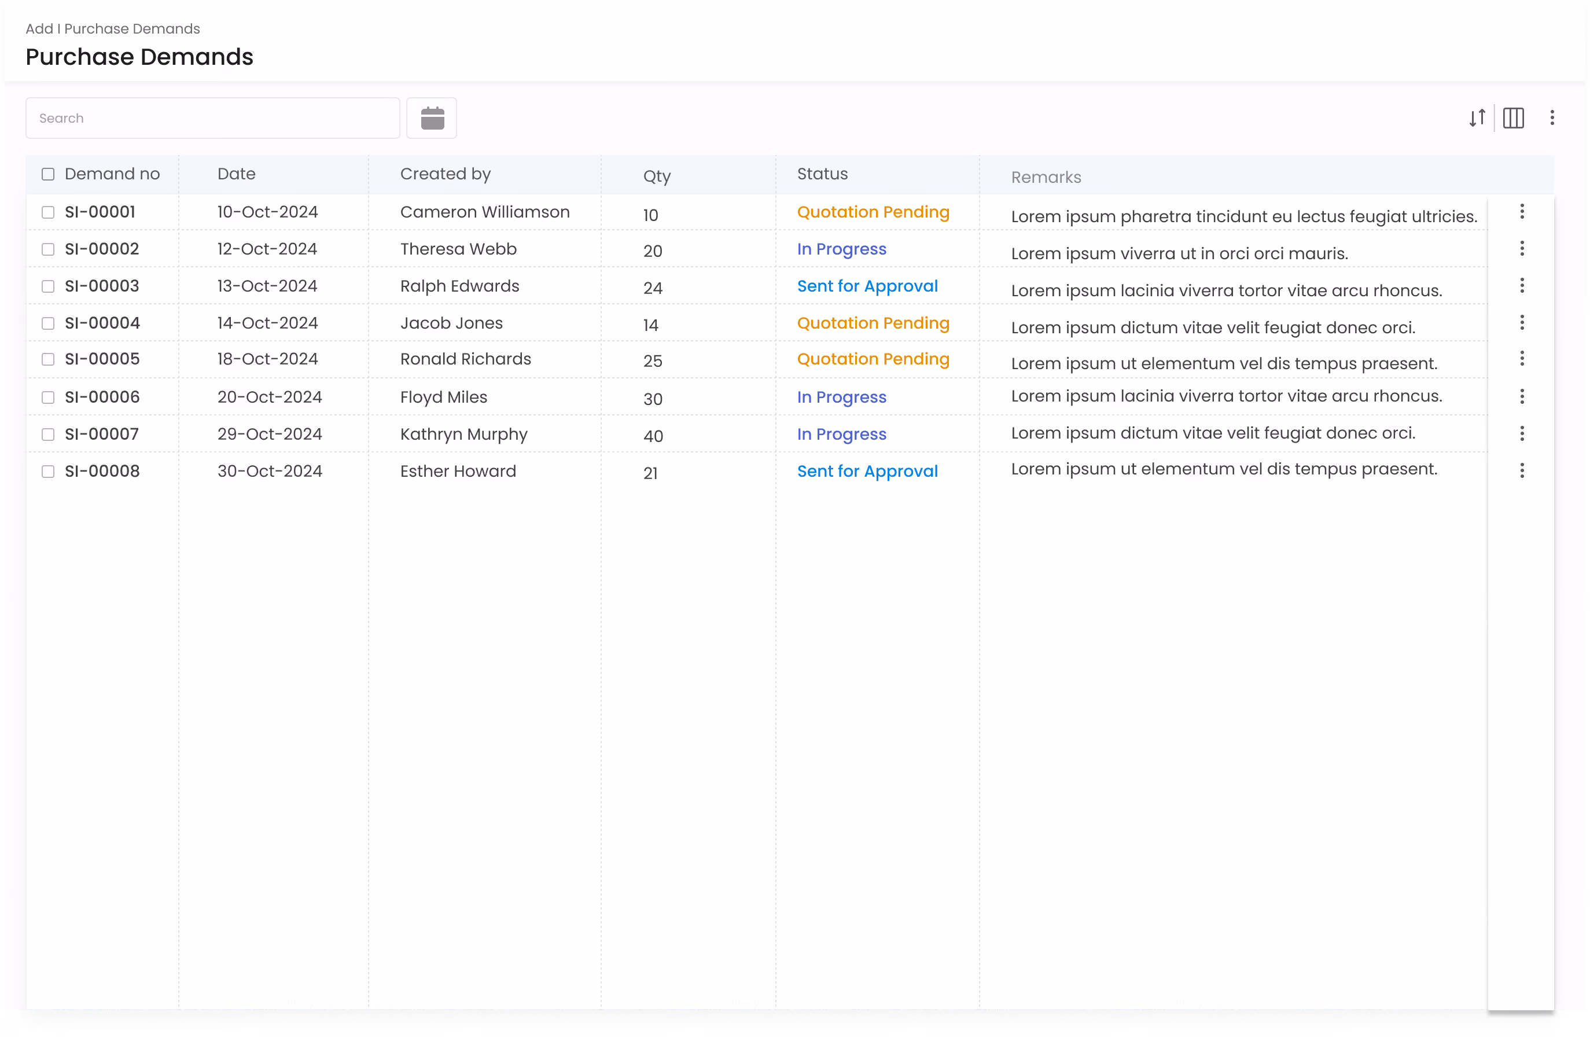The width and height of the screenshot is (1590, 1038).
Task: Tick the select-all checkbox beside Demand no
Action: click(x=48, y=174)
